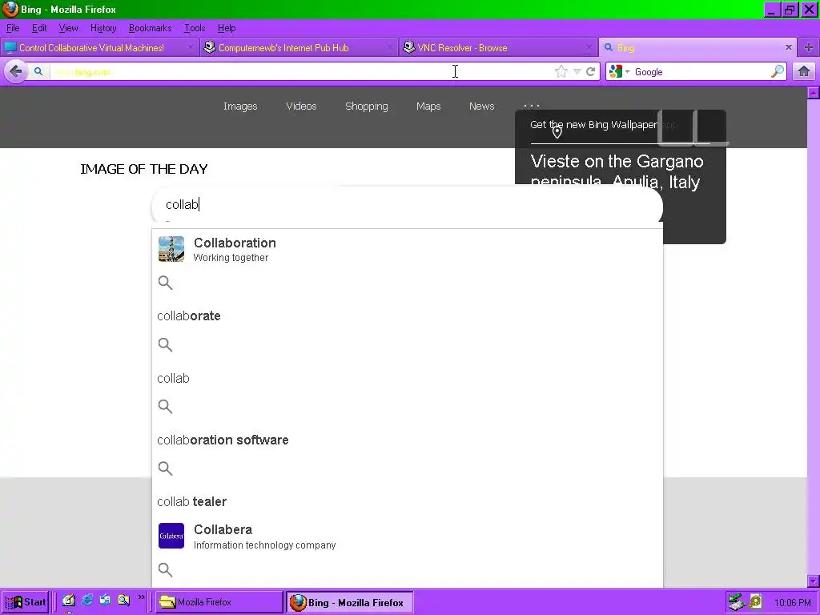Image resolution: width=820 pixels, height=615 pixels.
Task: Click the Collabera logo thumbnail
Action: tap(171, 536)
